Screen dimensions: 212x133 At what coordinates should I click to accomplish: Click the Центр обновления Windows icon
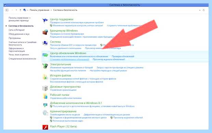[x=45, y=55]
